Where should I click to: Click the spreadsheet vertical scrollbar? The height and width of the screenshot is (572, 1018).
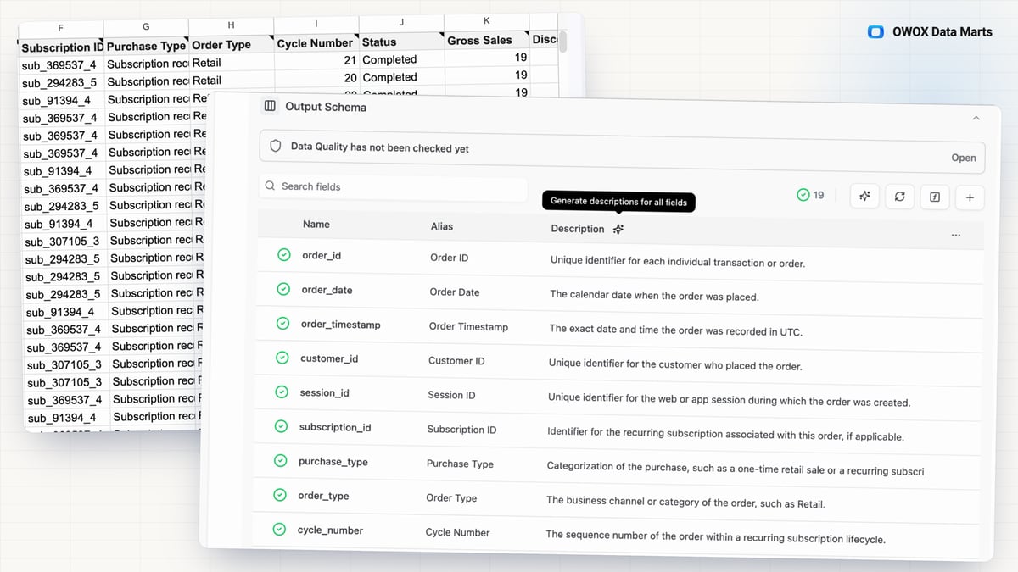pyautogui.click(x=562, y=42)
